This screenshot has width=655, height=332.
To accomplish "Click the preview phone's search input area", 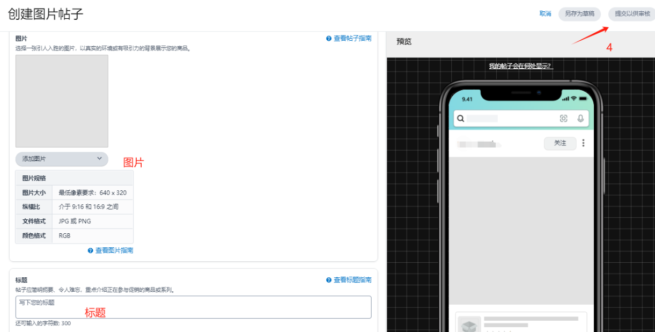I will coord(510,119).
